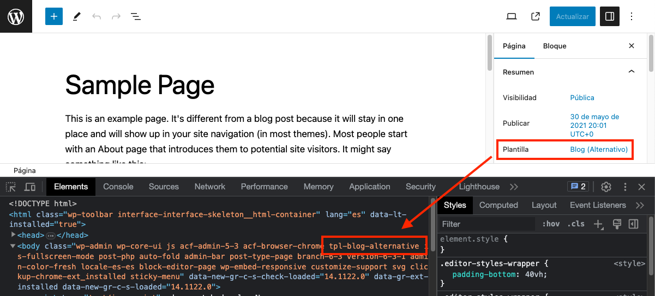Toggle the settings sidebar icon
The image size is (655, 296).
pos(610,16)
